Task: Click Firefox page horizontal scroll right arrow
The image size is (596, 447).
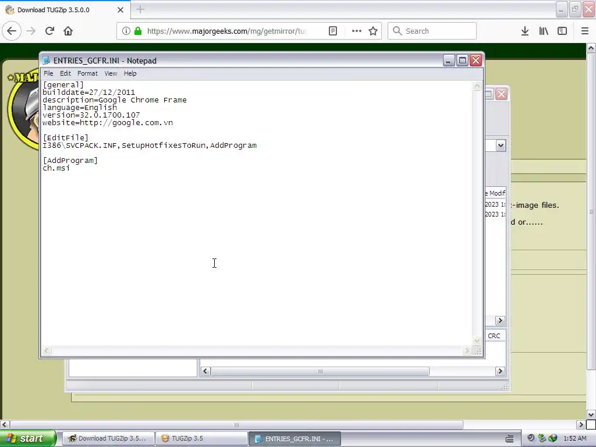Action: coord(581,424)
